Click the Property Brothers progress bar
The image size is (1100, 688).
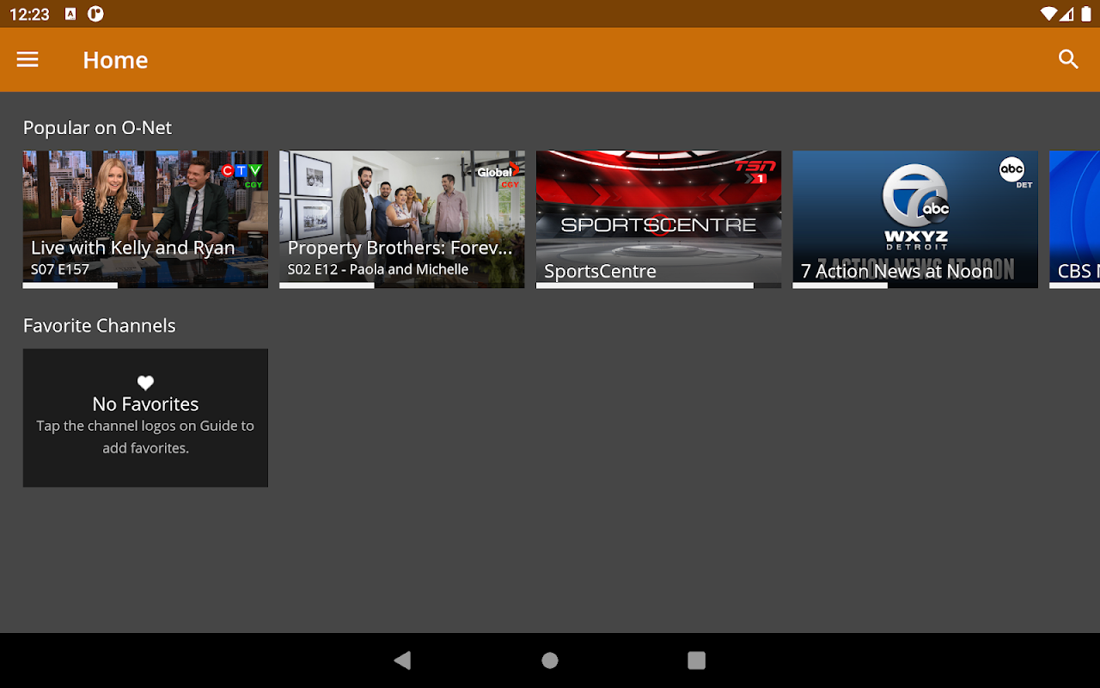pyautogui.click(x=402, y=286)
